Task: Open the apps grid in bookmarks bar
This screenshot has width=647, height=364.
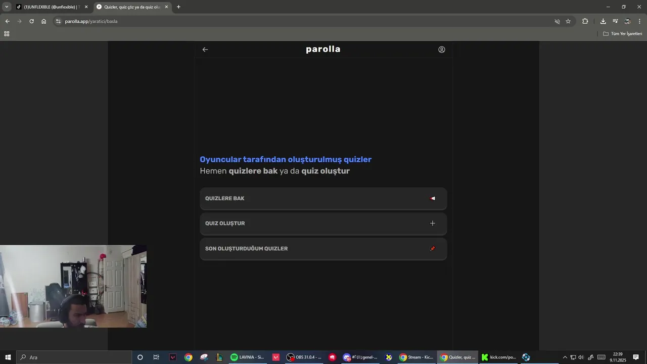Action: pos(7,34)
